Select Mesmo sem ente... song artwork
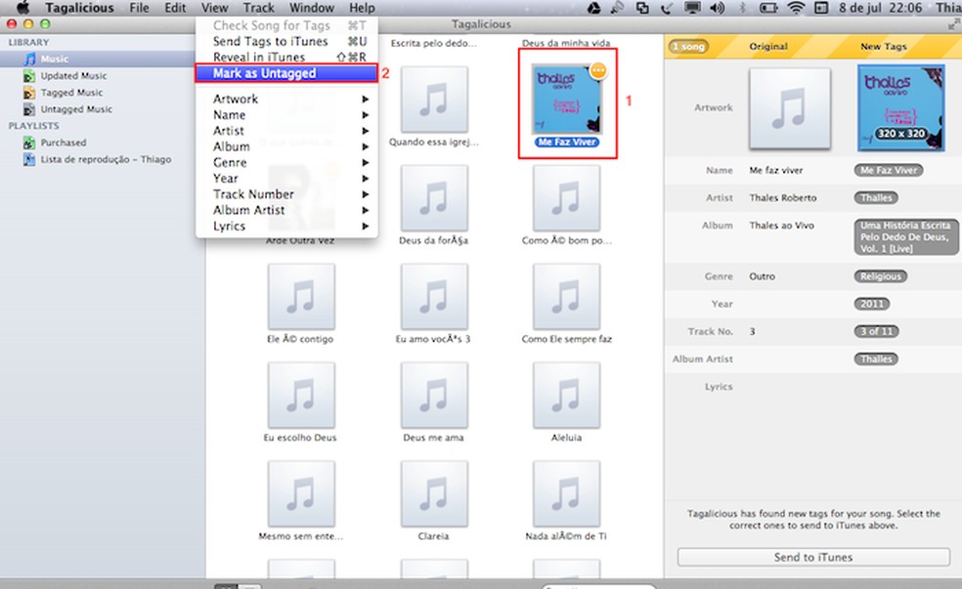The width and height of the screenshot is (962, 589). pos(301,494)
